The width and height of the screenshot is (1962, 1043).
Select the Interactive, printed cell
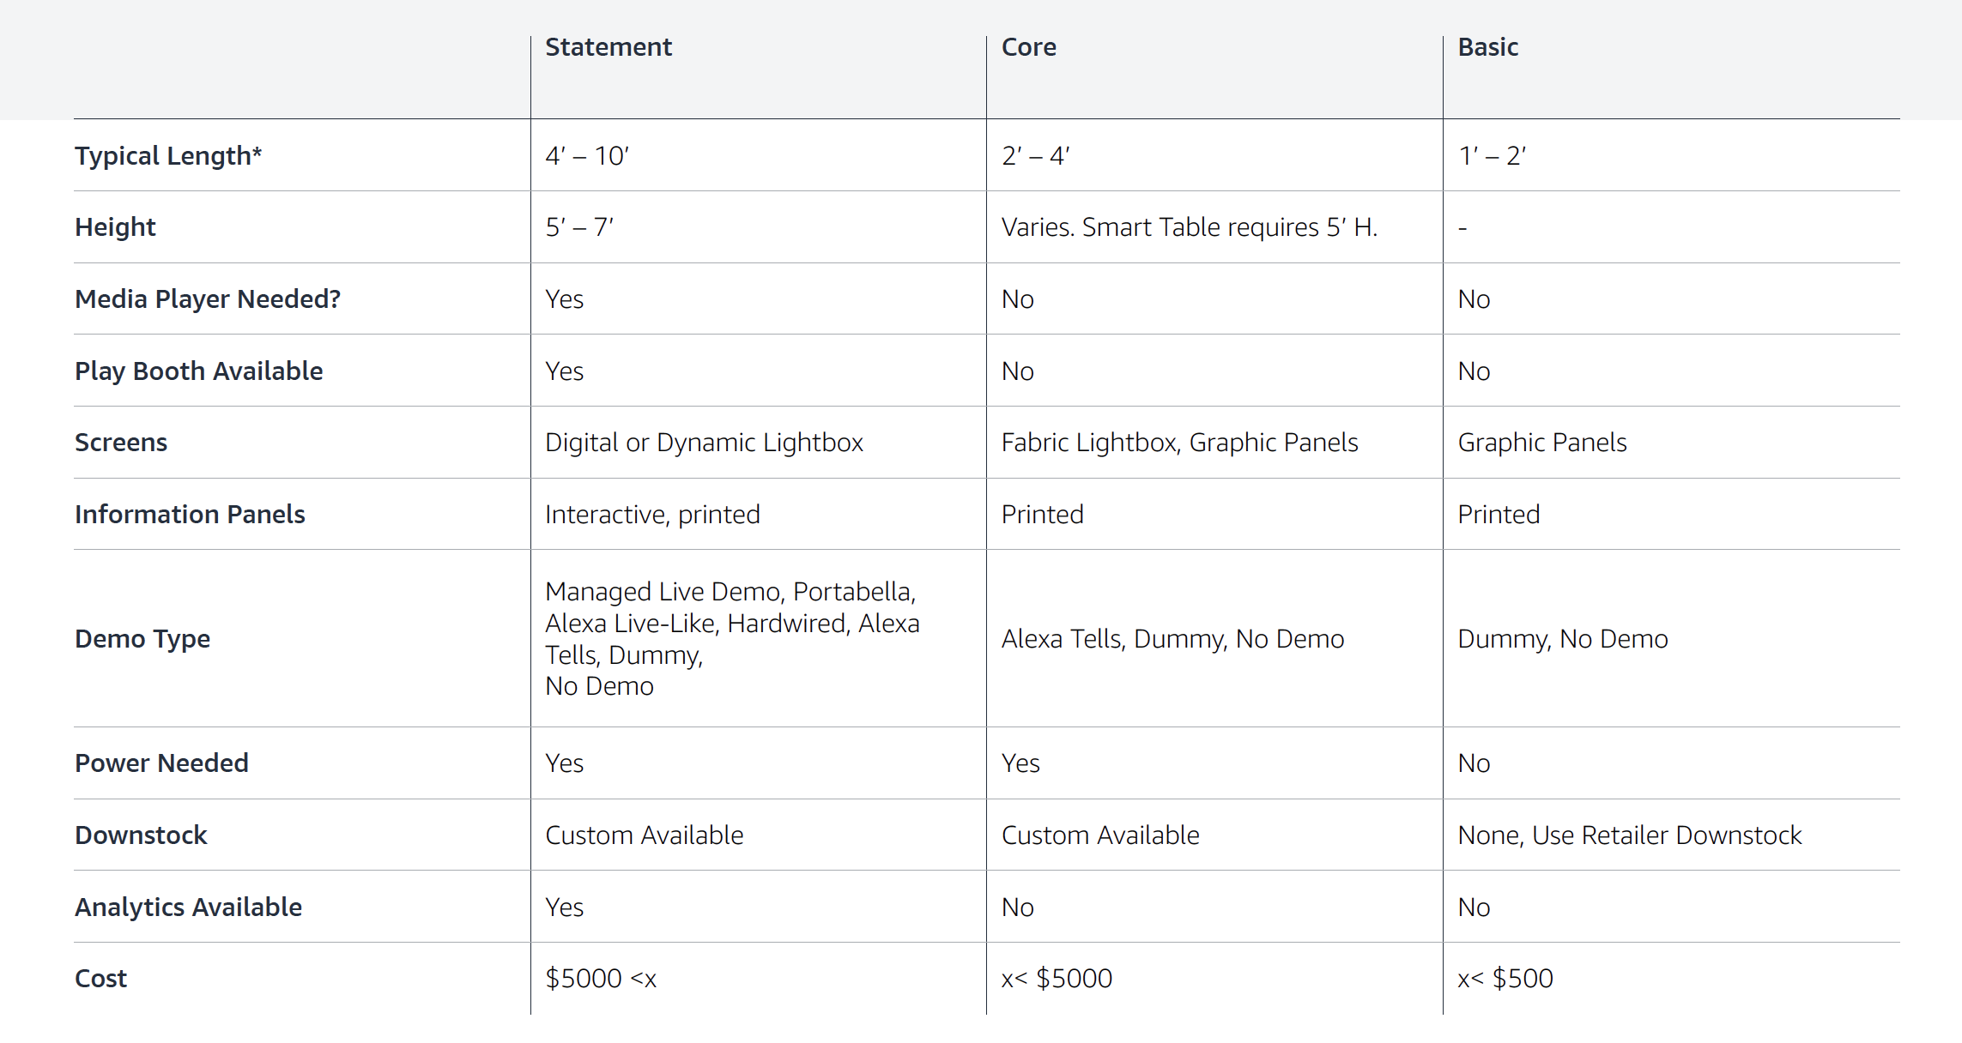pyautogui.click(x=652, y=515)
